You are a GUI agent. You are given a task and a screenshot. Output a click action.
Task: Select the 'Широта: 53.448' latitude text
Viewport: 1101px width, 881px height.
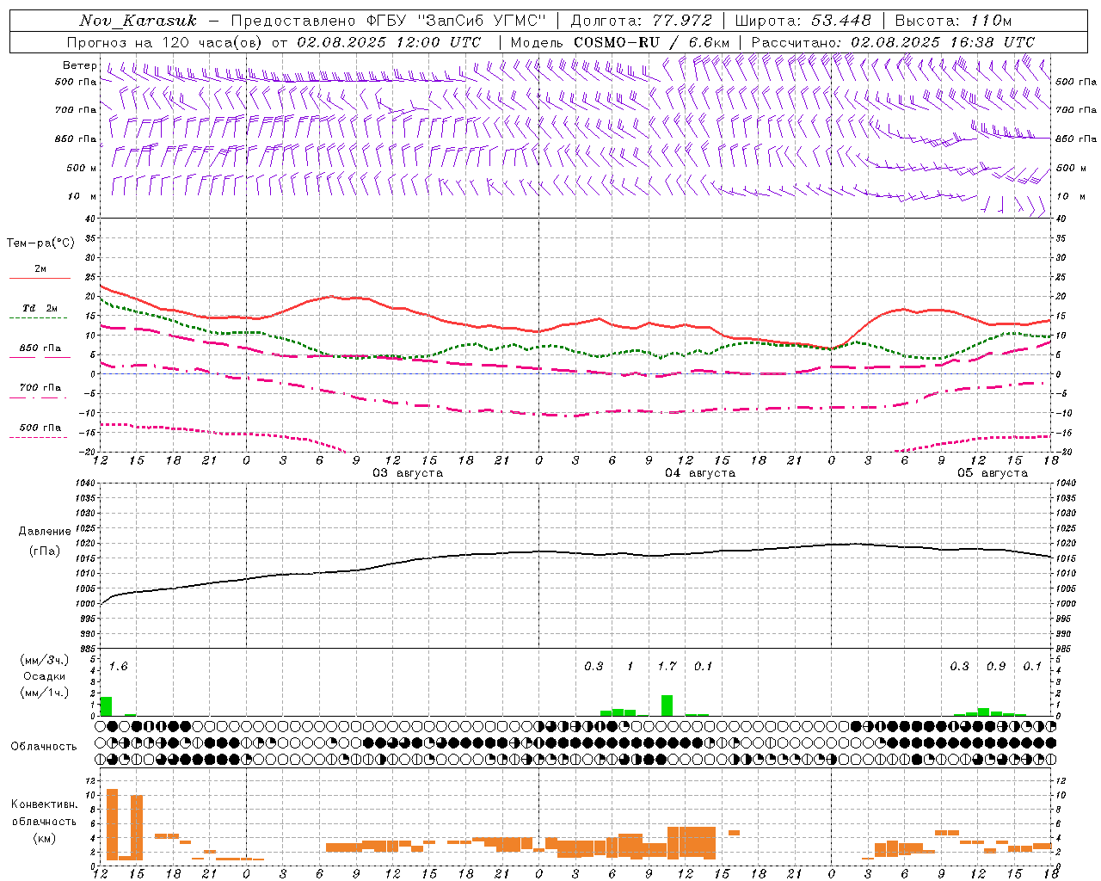pos(803,21)
